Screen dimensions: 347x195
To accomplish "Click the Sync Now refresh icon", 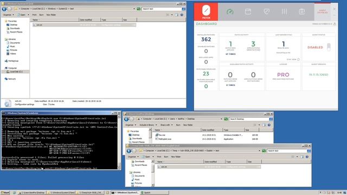I will click(x=298, y=59).
